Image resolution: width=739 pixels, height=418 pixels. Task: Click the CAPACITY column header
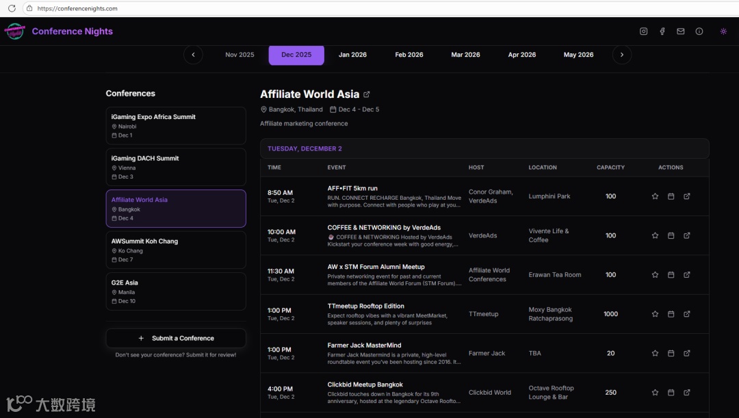coord(610,168)
